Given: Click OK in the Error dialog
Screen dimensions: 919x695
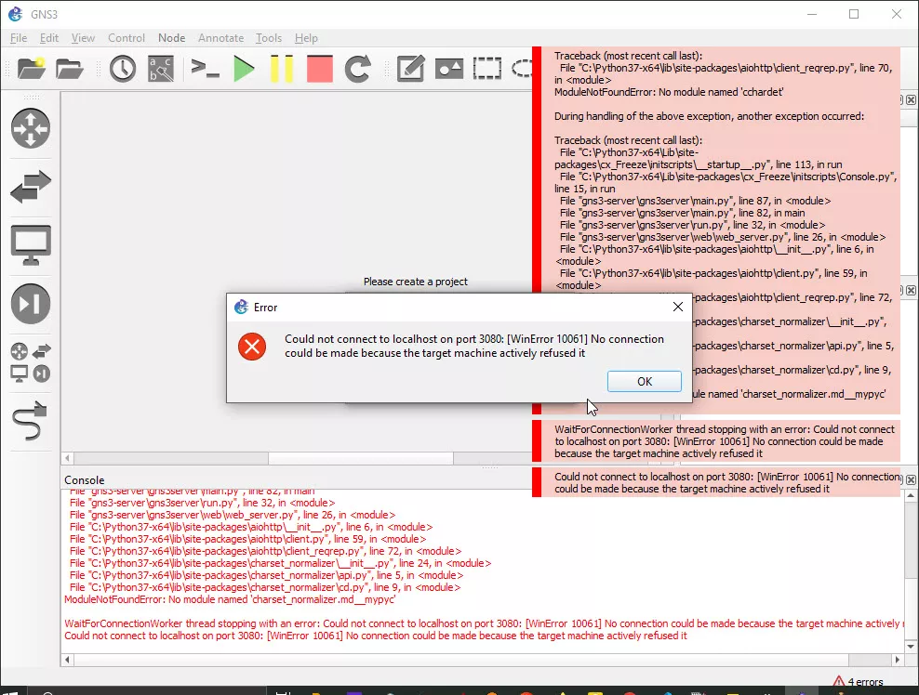Looking at the screenshot, I should point(644,381).
